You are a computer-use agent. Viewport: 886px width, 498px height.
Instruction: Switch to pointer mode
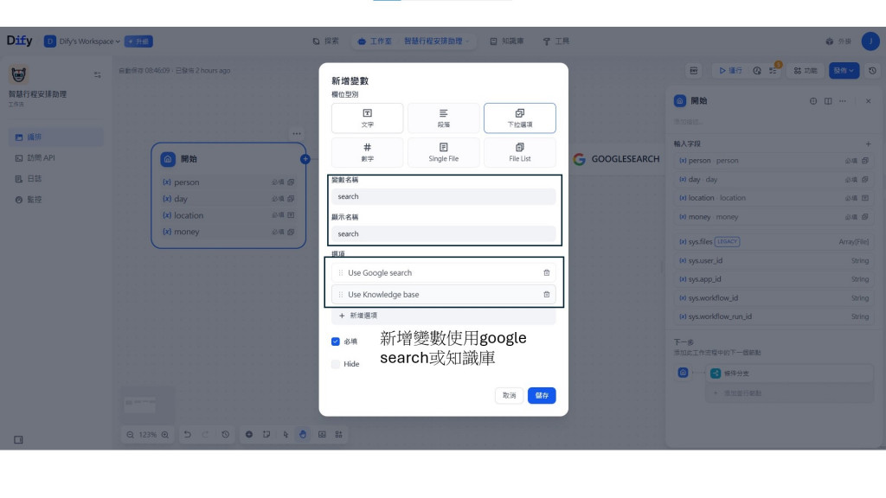click(x=286, y=435)
